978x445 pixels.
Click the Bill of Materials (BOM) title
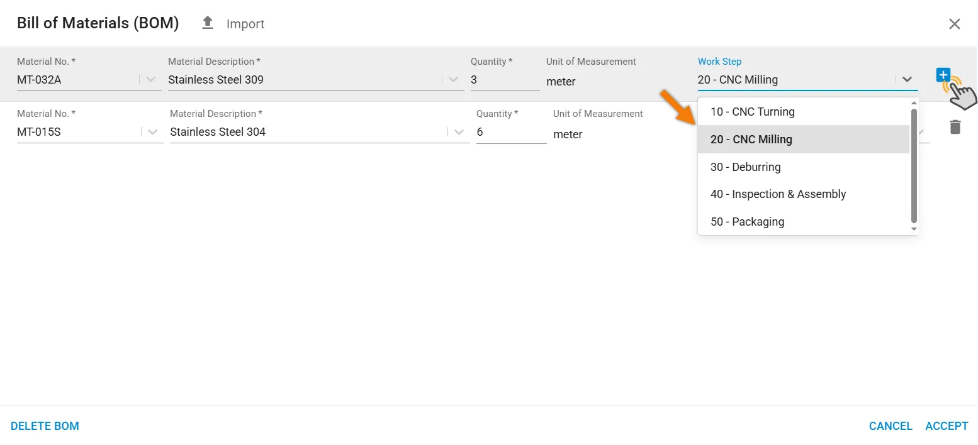(98, 24)
